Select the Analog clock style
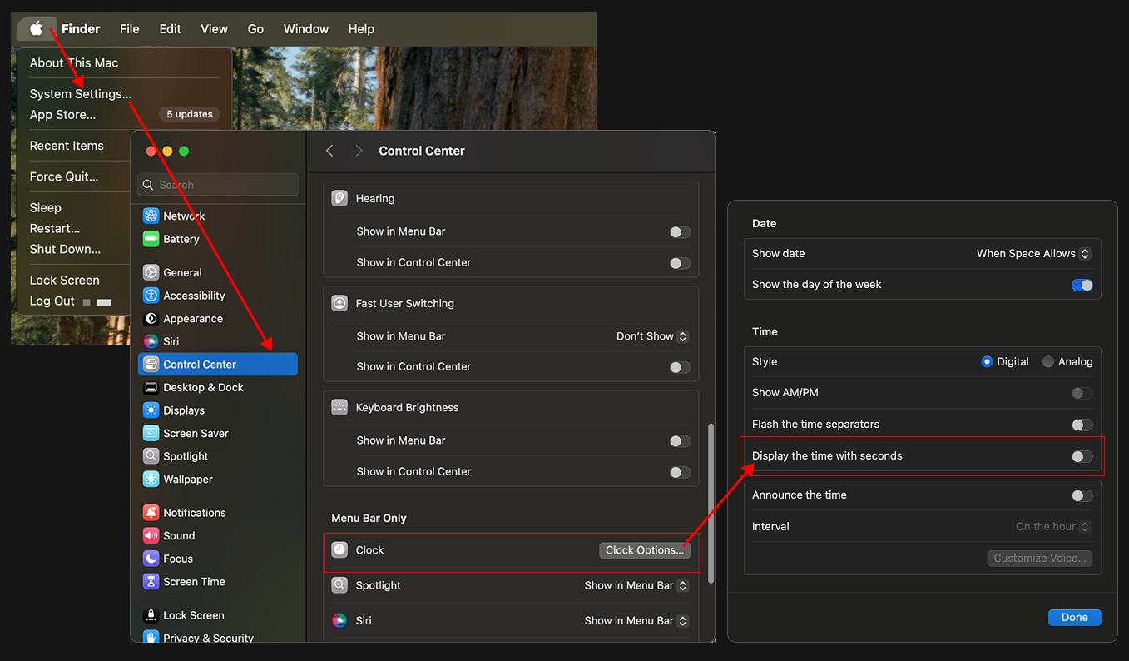This screenshot has width=1129, height=661. pos(1047,361)
